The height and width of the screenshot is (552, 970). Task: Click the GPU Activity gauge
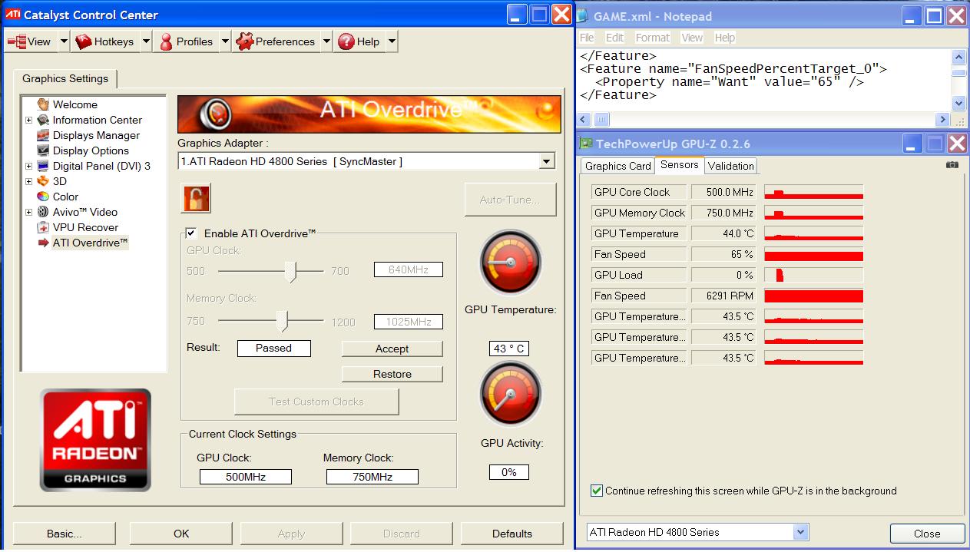(510, 395)
